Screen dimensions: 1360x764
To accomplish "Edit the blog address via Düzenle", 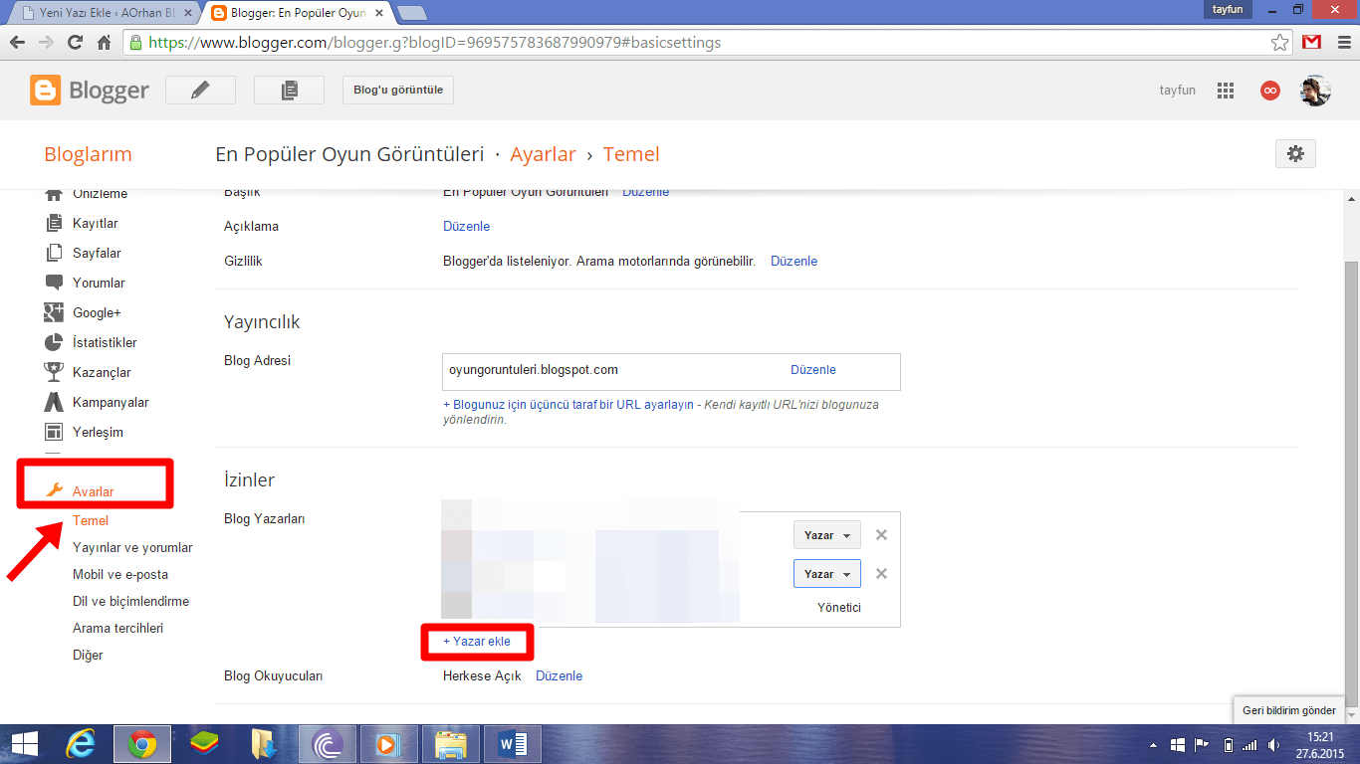I will (813, 370).
